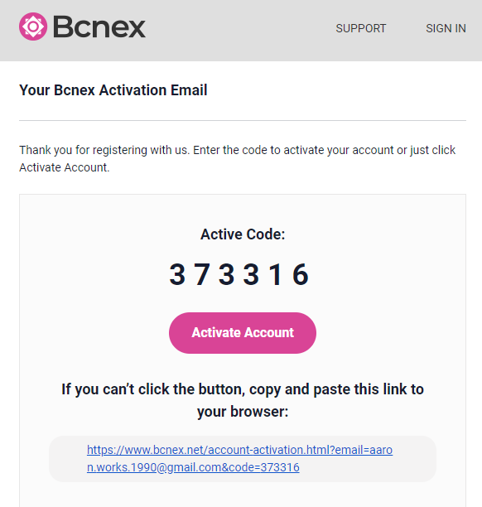Click the gray rounded box around the URL
The image size is (482, 507).
click(x=243, y=459)
